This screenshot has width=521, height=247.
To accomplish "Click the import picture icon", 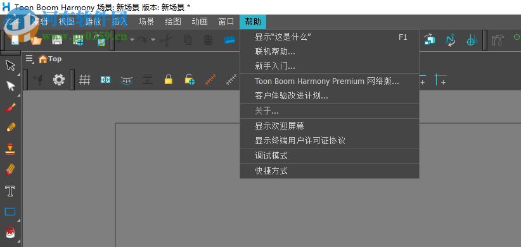I will (100, 40).
